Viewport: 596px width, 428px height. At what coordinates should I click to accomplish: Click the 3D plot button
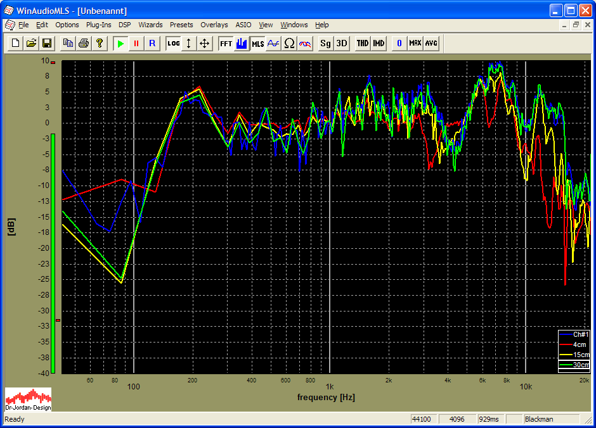pos(342,43)
